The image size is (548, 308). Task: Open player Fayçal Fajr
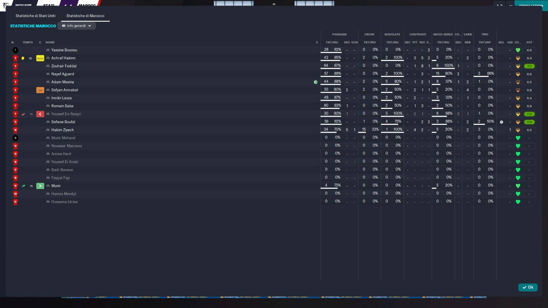[x=60, y=178]
